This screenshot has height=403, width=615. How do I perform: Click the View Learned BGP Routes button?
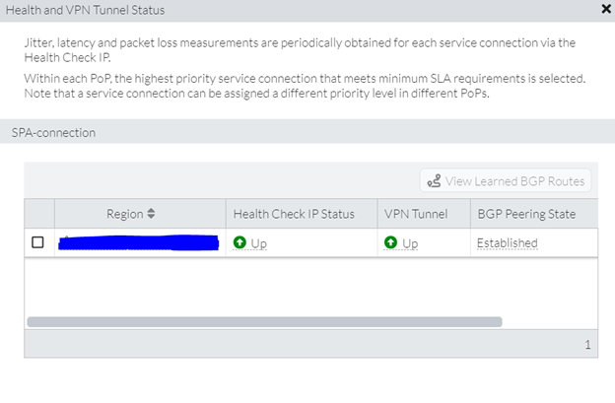[x=516, y=181]
